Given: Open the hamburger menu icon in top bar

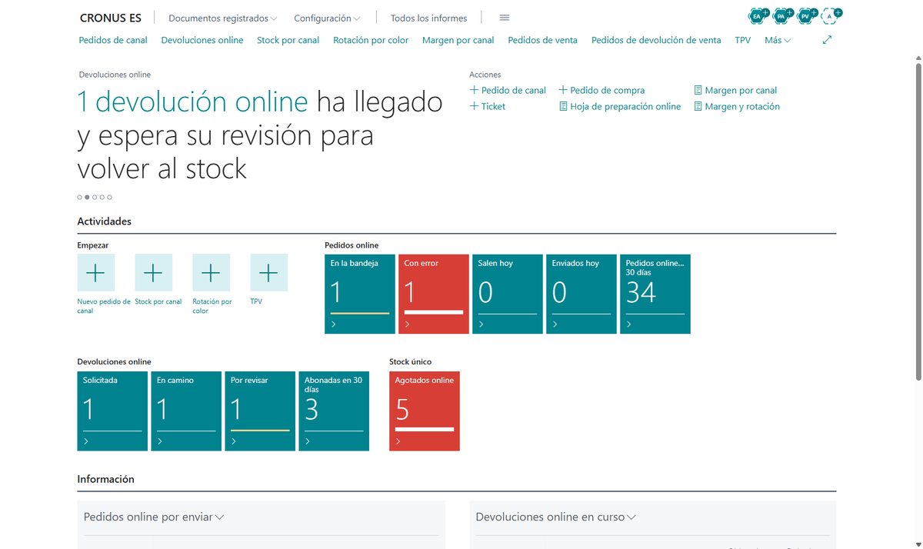Looking at the screenshot, I should pyautogui.click(x=505, y=18).
